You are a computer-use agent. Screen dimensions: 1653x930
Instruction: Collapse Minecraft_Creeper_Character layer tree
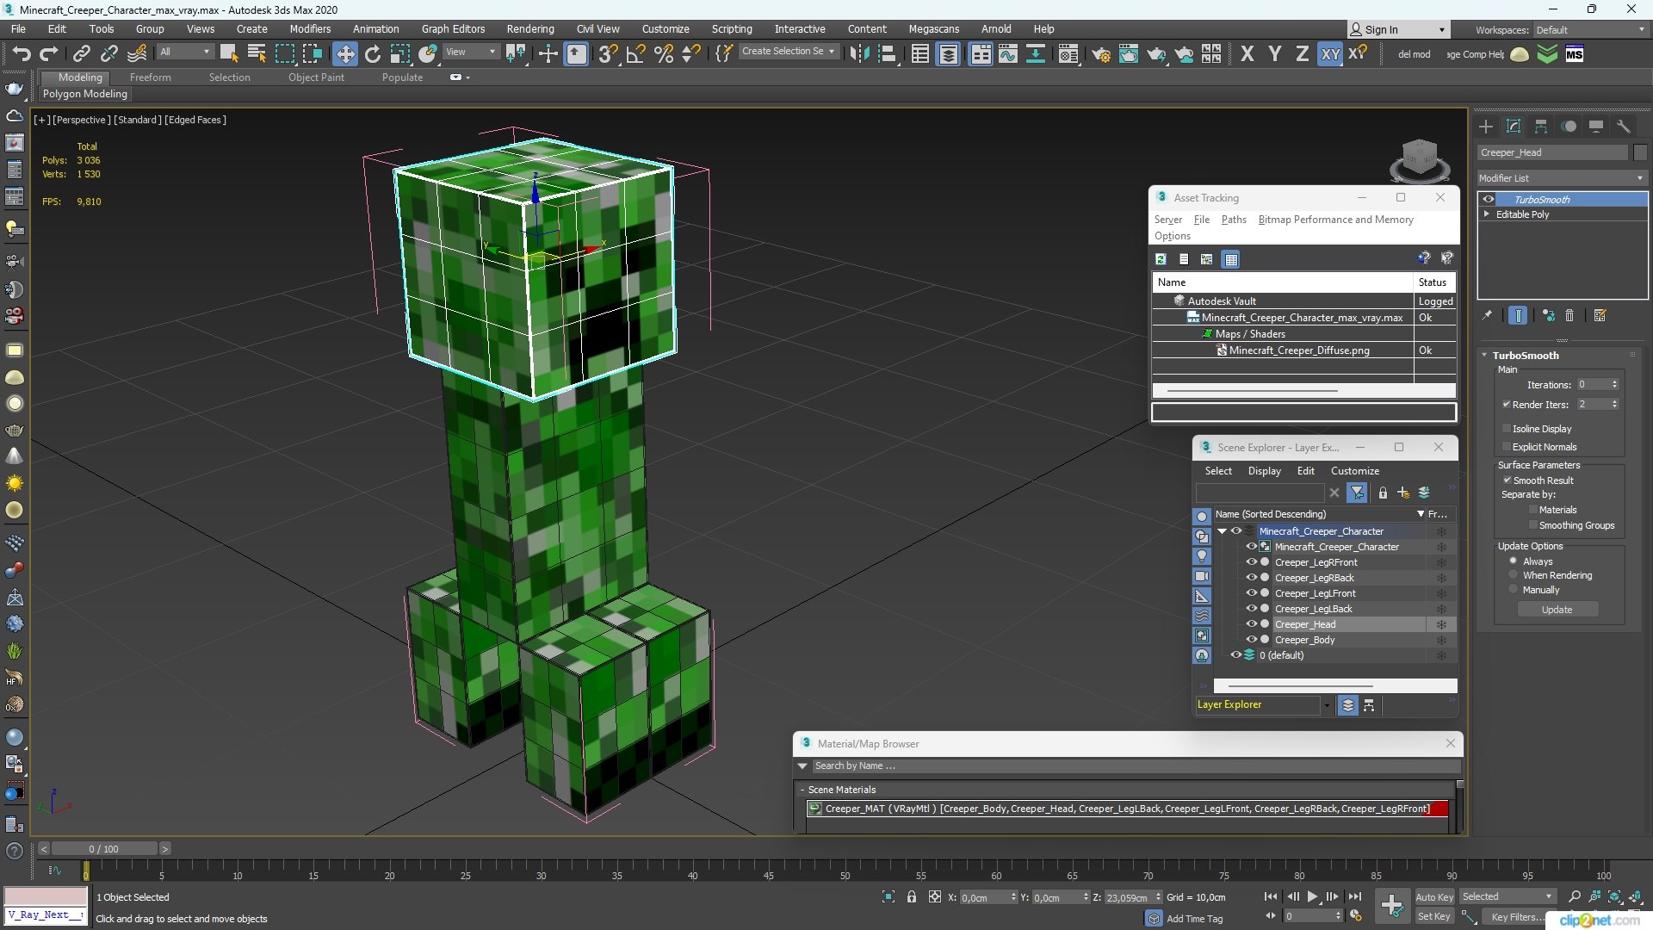1222,531
